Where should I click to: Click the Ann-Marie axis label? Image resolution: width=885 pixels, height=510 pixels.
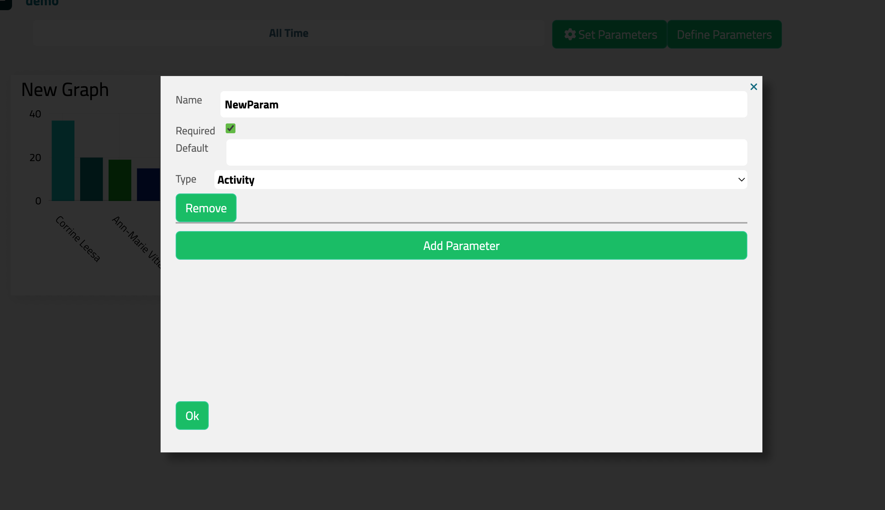click(x=137, y=241)
